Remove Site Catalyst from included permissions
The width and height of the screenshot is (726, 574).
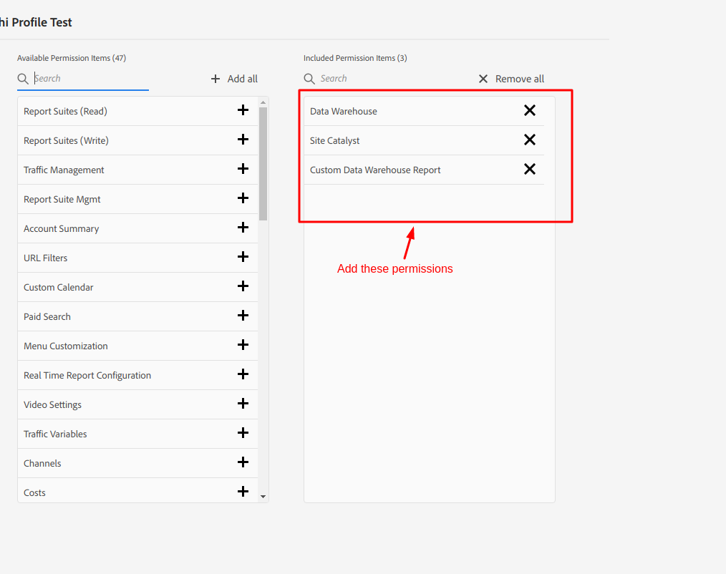tap(530, 140)
